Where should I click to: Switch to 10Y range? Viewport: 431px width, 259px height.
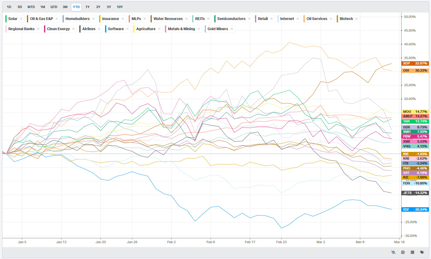pyautogui.click(x=120, y=7)
